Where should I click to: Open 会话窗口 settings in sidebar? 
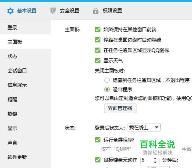pos(26,70)
